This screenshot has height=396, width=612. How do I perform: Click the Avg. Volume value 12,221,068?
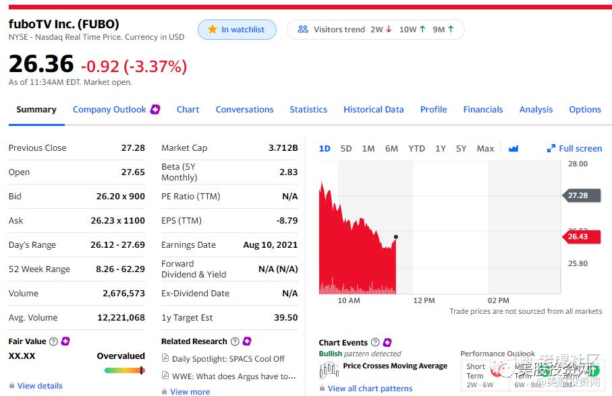point(121,317)
